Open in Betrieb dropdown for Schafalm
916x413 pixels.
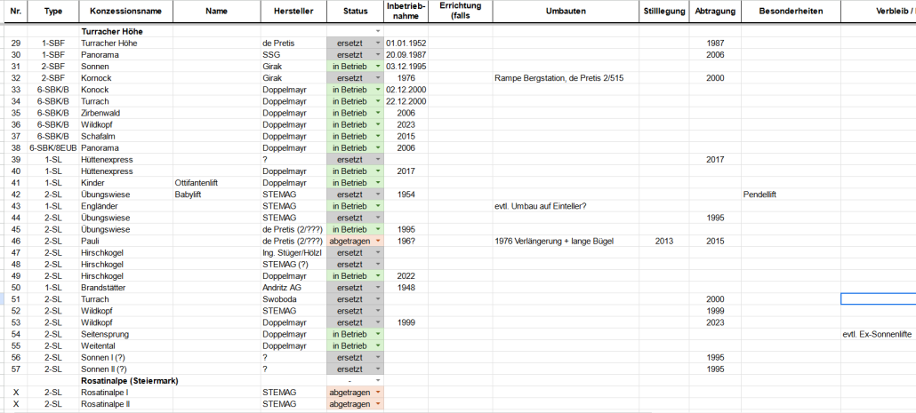pos(377,137)
